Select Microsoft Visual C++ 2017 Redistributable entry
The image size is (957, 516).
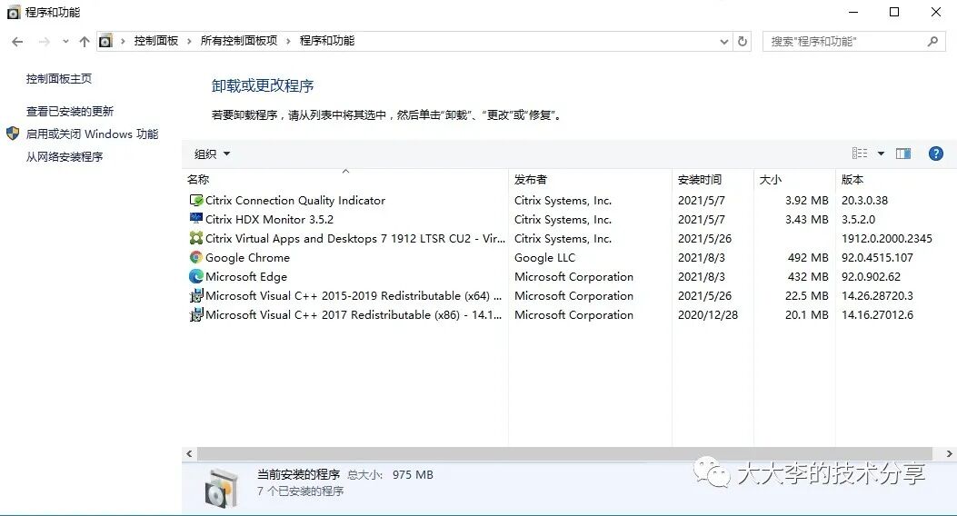pos(354,314)
